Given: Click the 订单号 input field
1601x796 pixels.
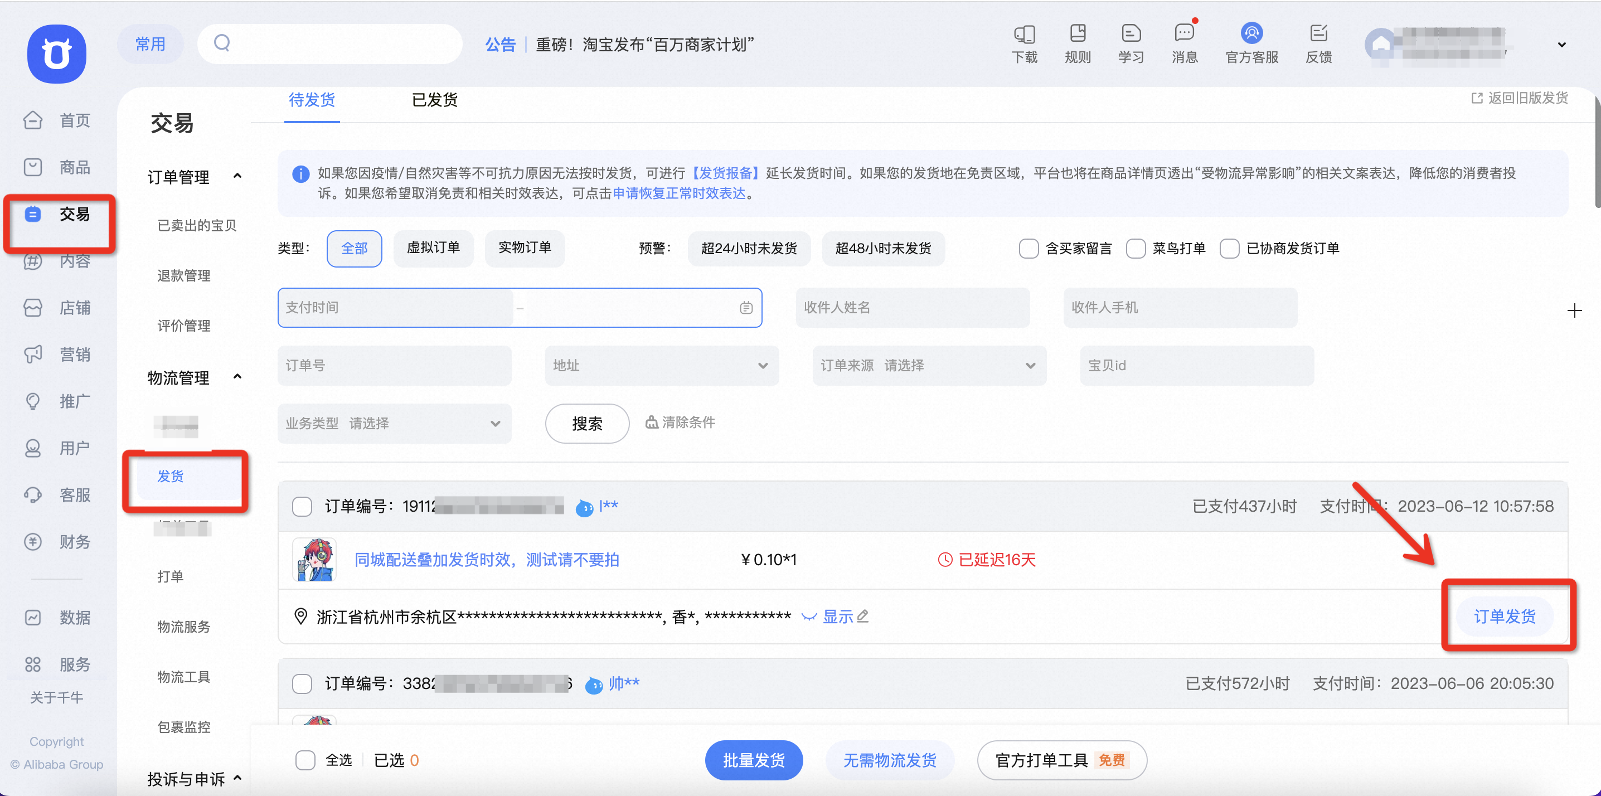Looking at the screenshot, I should [394, 365].
